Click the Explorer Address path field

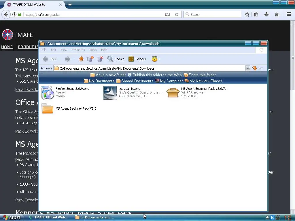(x=150, y=68)
